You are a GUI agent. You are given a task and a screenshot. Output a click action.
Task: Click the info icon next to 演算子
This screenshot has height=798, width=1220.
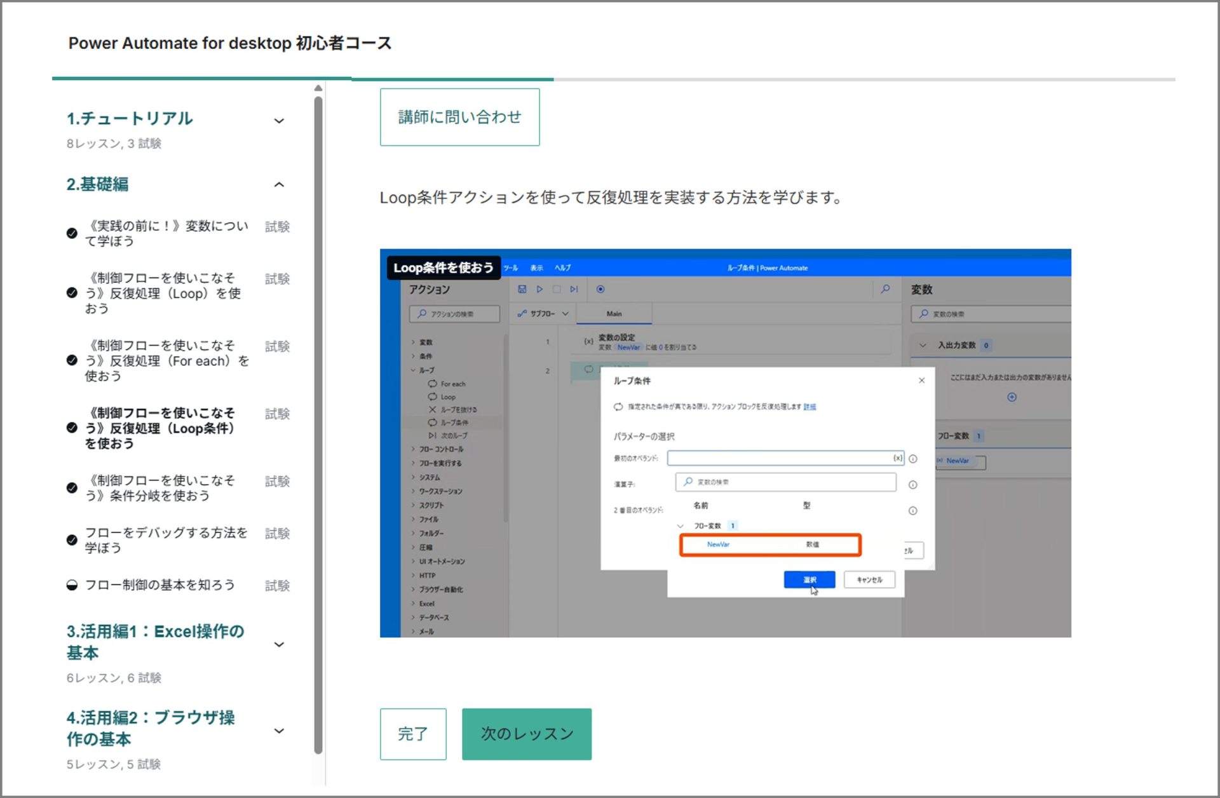[914, 484]
